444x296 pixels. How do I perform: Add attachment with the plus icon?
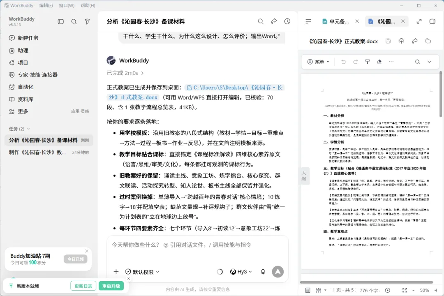pos(116,272)
